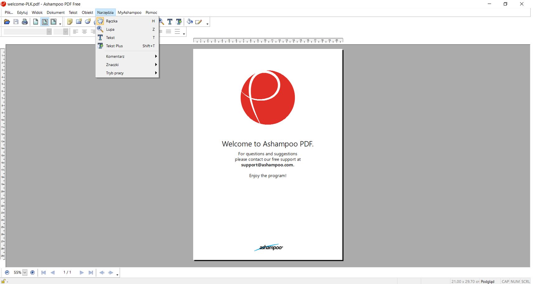Image resolution: width=535 pixels, height=284 pixels.
Task: Click the Welcome to Ashampoo PDF heading
Action: point(268,144)
